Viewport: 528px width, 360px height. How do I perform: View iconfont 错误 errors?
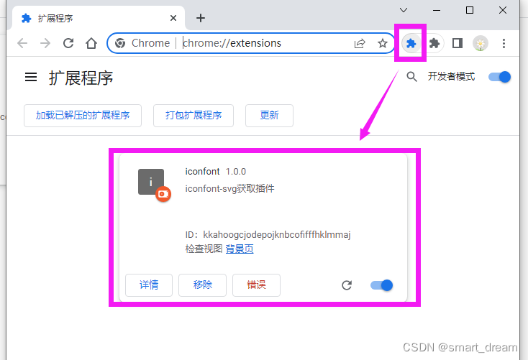click(x=256, y=285)
